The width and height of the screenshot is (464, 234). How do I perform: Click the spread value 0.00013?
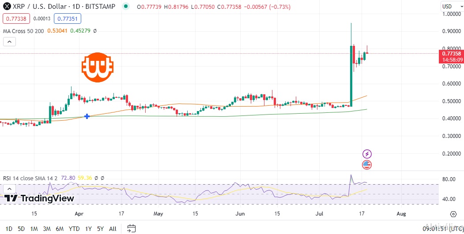(42, 19)
